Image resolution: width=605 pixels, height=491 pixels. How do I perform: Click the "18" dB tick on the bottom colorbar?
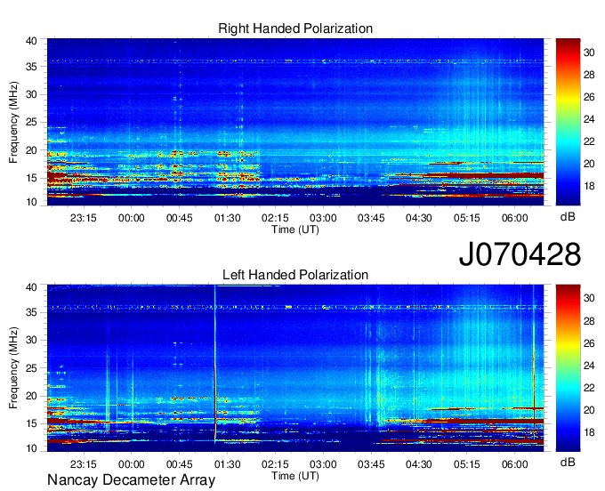coord(589,432)
